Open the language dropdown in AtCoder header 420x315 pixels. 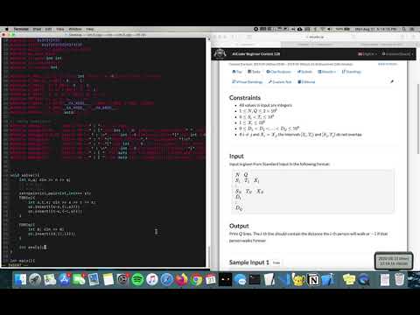pos(367,54)
